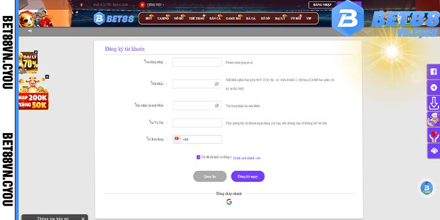The width and height of the screenshot is (440, 220).
Task: Click the Quay lại button
Action: tap(210, 176)
